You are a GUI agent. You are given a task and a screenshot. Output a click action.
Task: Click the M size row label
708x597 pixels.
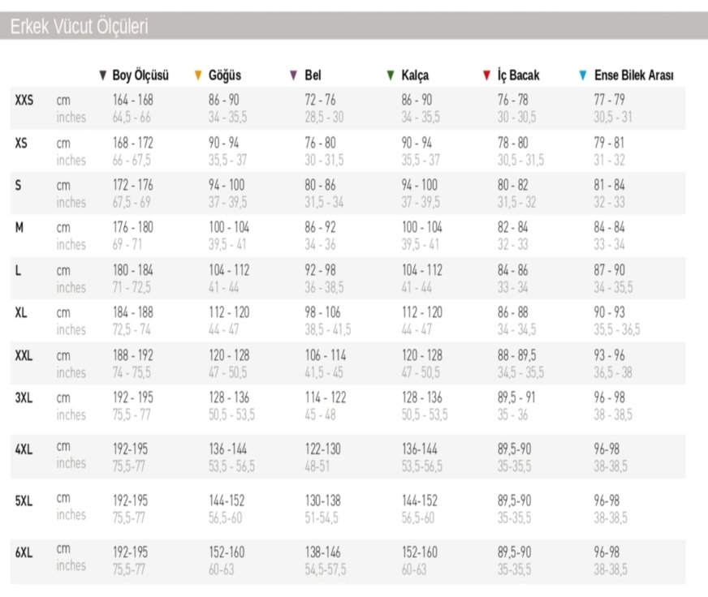(x=19, y=227)
